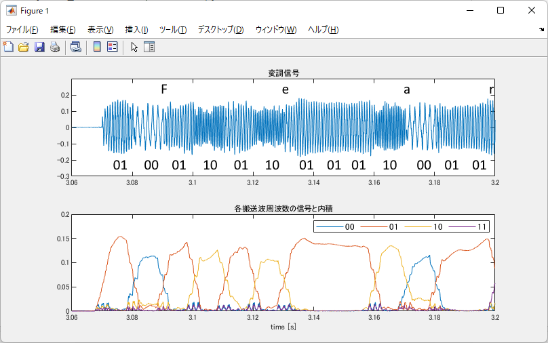Open the 表示(V) menu
Image resolution: width=548 pixels, height=343 pixels.
100,30
